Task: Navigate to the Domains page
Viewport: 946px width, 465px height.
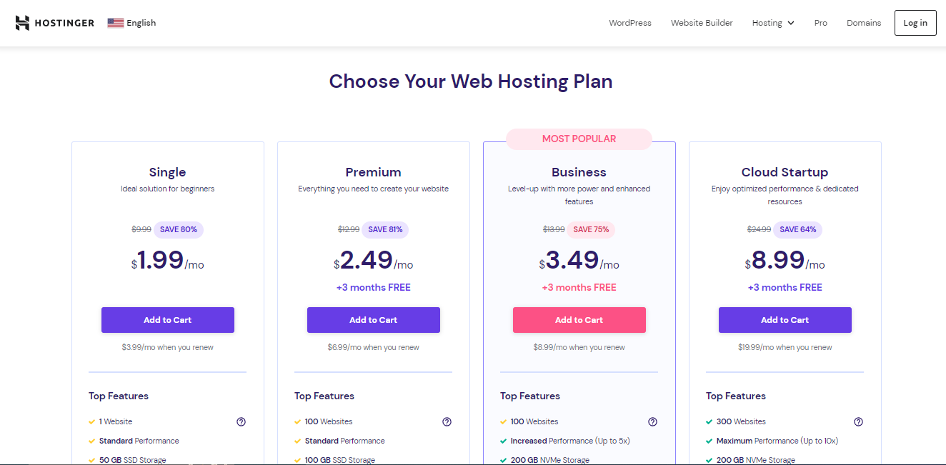Action: [864, 23]
